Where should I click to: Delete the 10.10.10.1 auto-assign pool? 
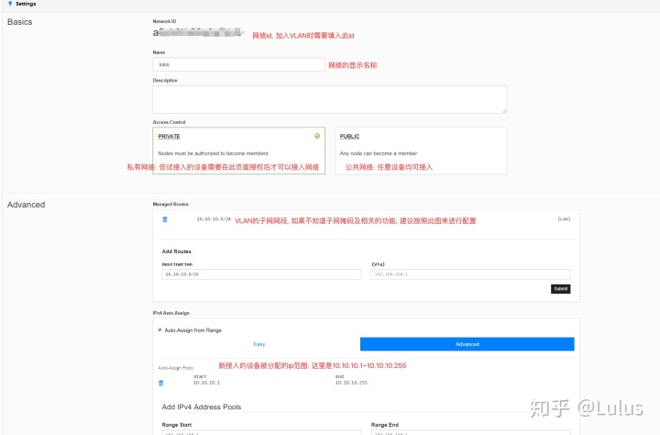(x=160, y=384)
